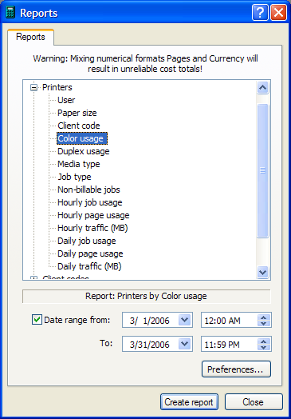Image resolution: width=291 pixels, height=419 pixels.
Task: Close the Reports dialog with the X
Action: point(278,13)
